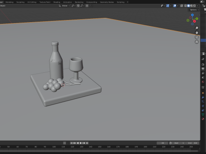
Task: Open the Output properties tab
Action: click(203, 69)
